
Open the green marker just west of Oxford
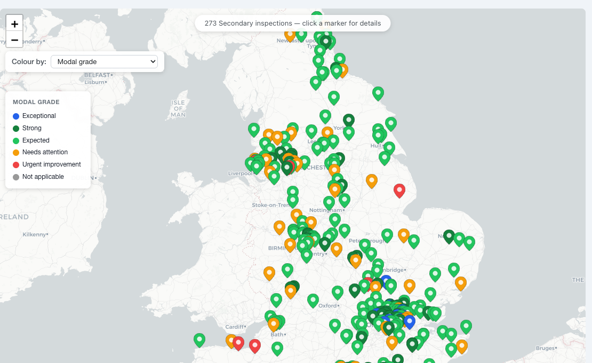(x=313, y=301)
